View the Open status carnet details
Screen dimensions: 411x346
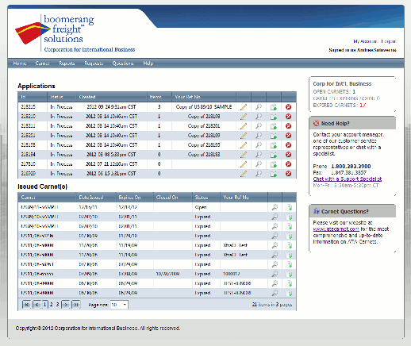(275, 207)
